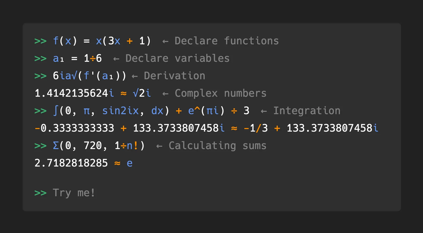The image size is (423, 233).
Task: Click the sigma symbol in the sums line
Action: coord(56,145)
